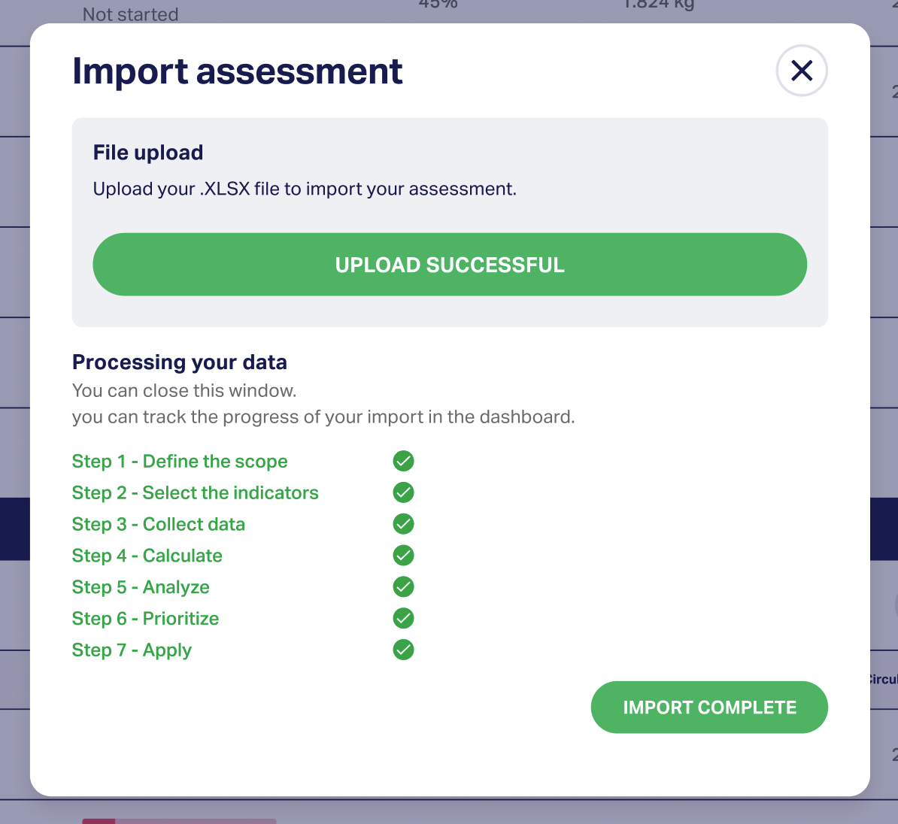The width and height of the screenshot is (898, 824).
Task: Open Step 4 - Calculate
Action: (x=147, y=556)
